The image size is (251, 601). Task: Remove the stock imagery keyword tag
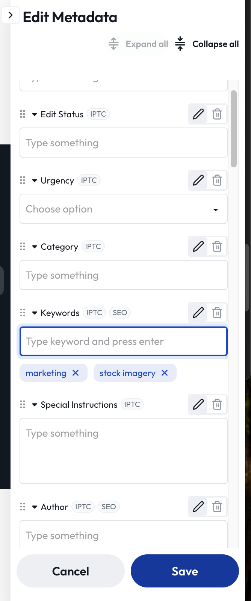click(165, 373)
